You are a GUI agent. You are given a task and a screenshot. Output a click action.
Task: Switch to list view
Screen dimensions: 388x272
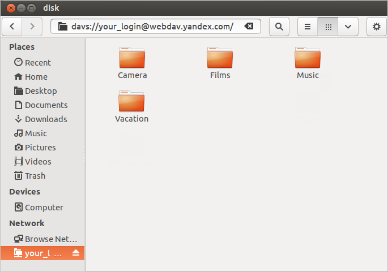tap(308, 27)
